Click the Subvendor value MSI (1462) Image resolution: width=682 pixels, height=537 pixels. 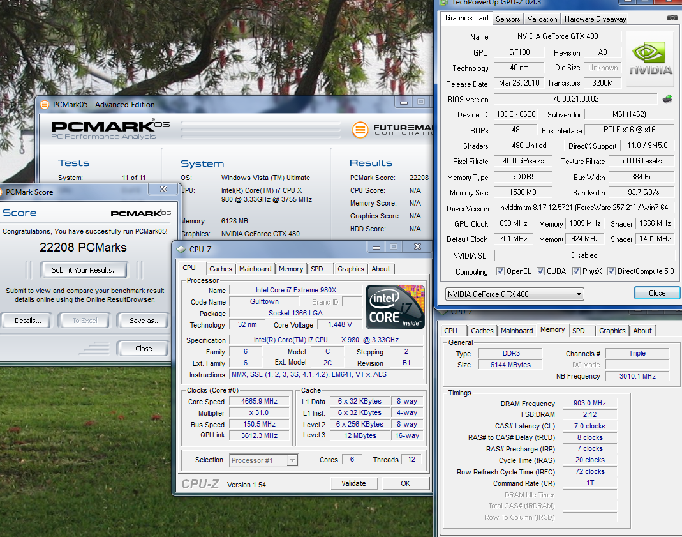click(x=629, y=114)
